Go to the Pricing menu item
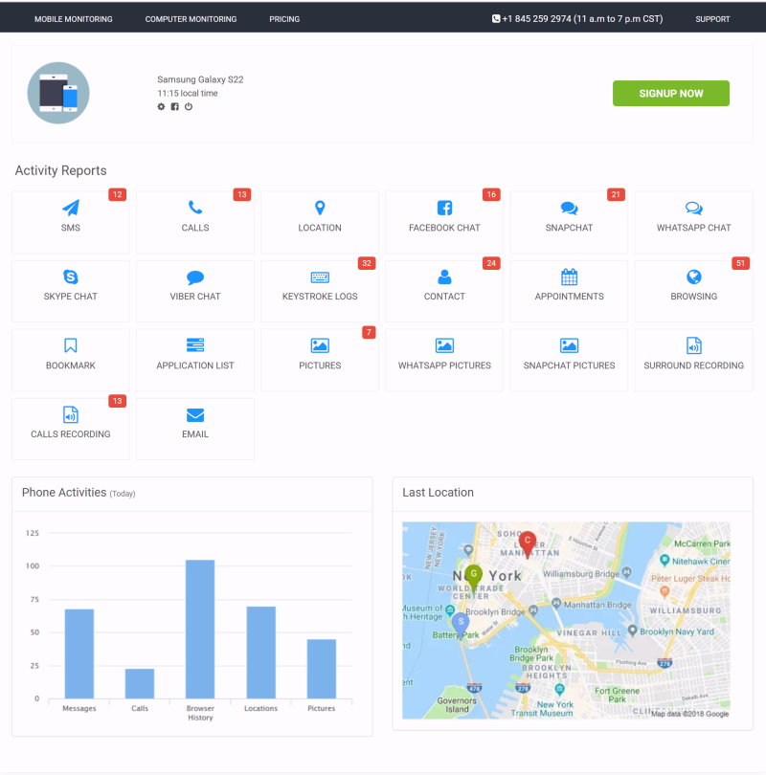This screenshot has height=775, width=766. (284, 19)
